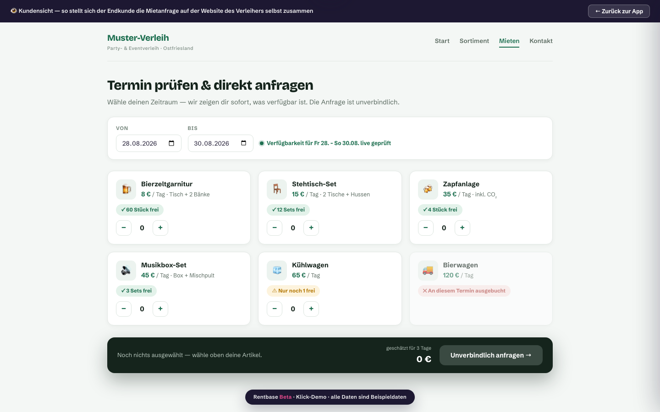Reduce Stehtisch-Set quantity with minus

(275, 228)
